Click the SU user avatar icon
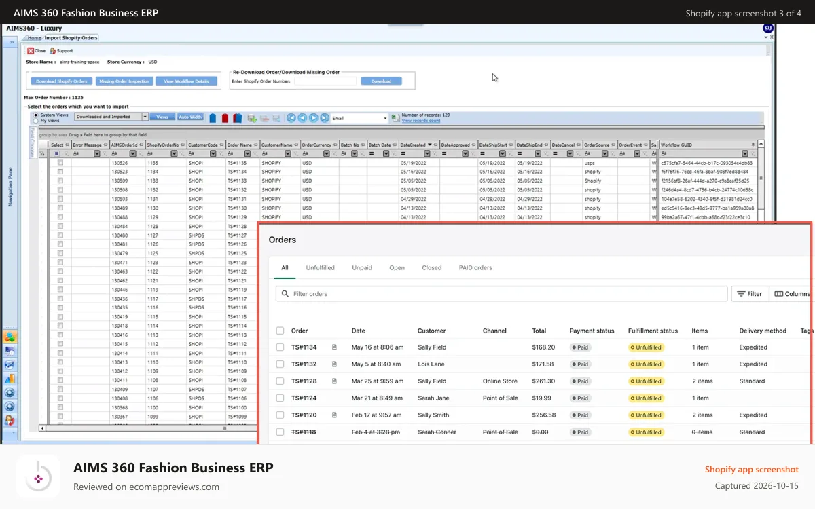 click(768, 29)
